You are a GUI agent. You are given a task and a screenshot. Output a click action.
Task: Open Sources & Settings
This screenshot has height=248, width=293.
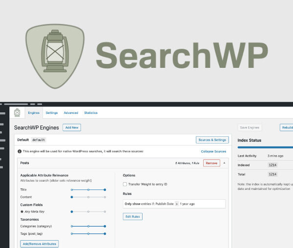pyautogui.click(x=212, y=140)
